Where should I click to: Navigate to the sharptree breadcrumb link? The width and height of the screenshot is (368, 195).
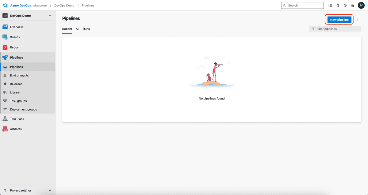pyautogui.click(x=40, y=5)
